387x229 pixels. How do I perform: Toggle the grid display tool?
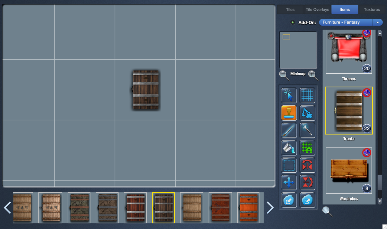click(307, 95)
